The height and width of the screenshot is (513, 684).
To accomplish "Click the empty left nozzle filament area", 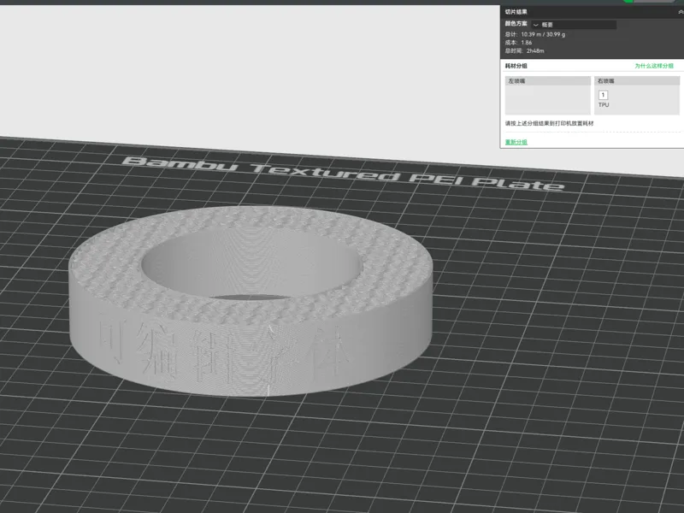I will tap(547, 100).
